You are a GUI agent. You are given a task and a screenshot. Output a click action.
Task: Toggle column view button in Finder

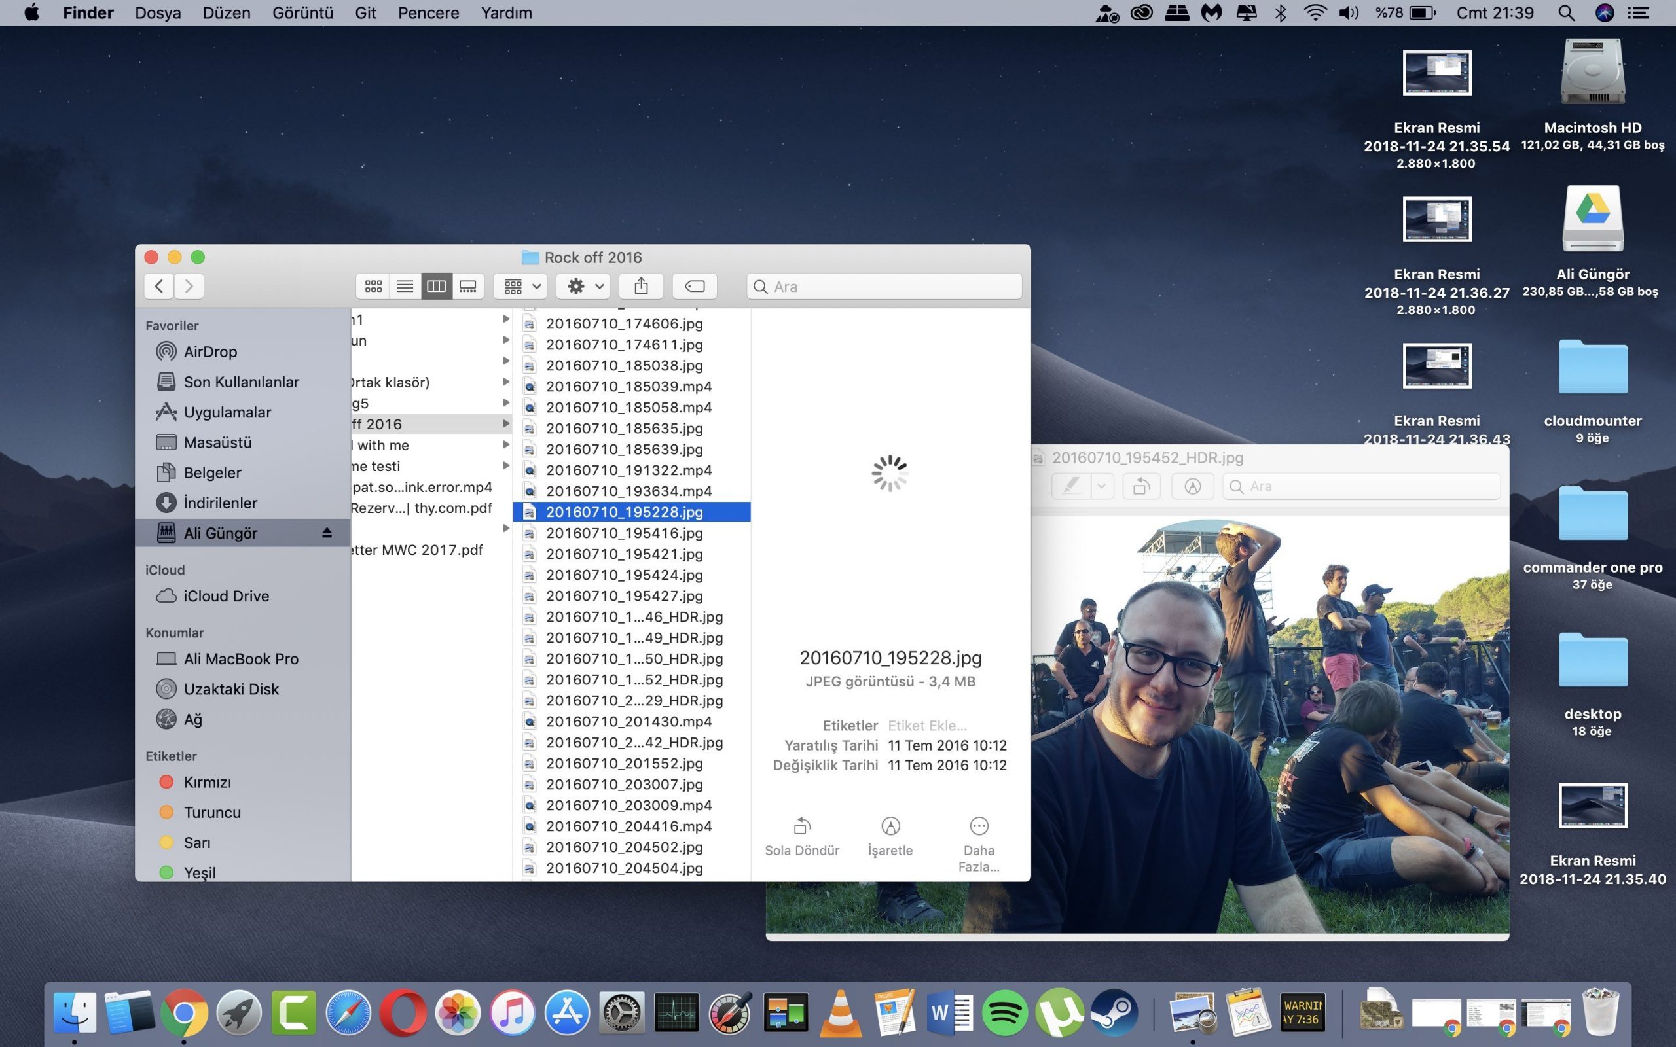436,286
